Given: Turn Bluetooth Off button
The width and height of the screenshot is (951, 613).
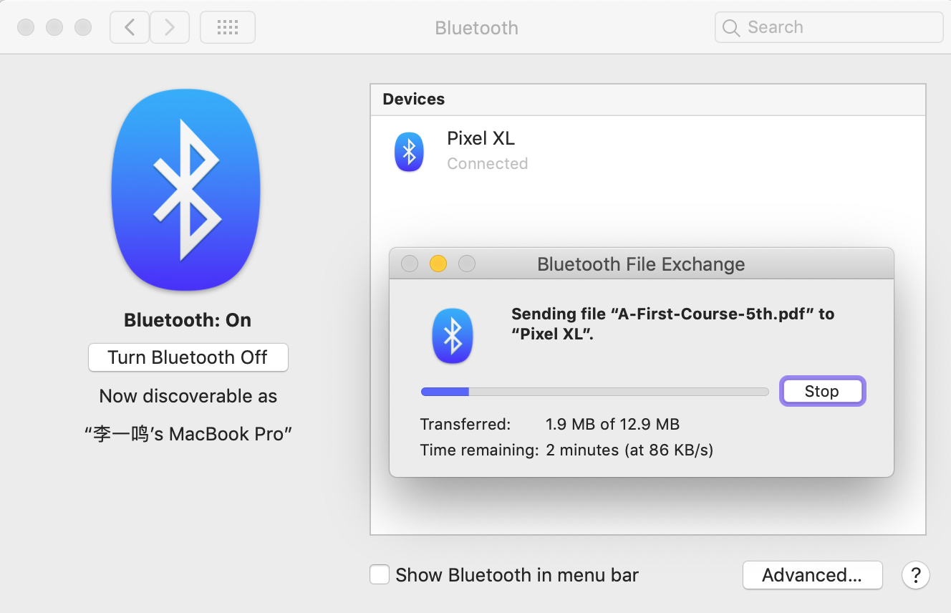Looking at the screenshot, I should 188,357.
